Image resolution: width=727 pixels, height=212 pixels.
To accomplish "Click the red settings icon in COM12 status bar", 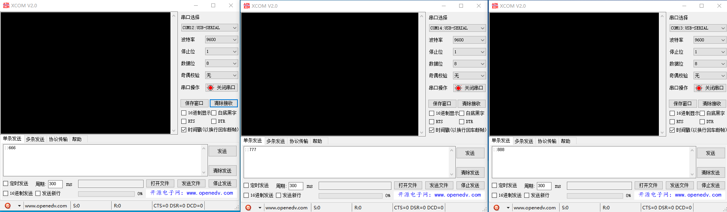I will tap(8, 205).
